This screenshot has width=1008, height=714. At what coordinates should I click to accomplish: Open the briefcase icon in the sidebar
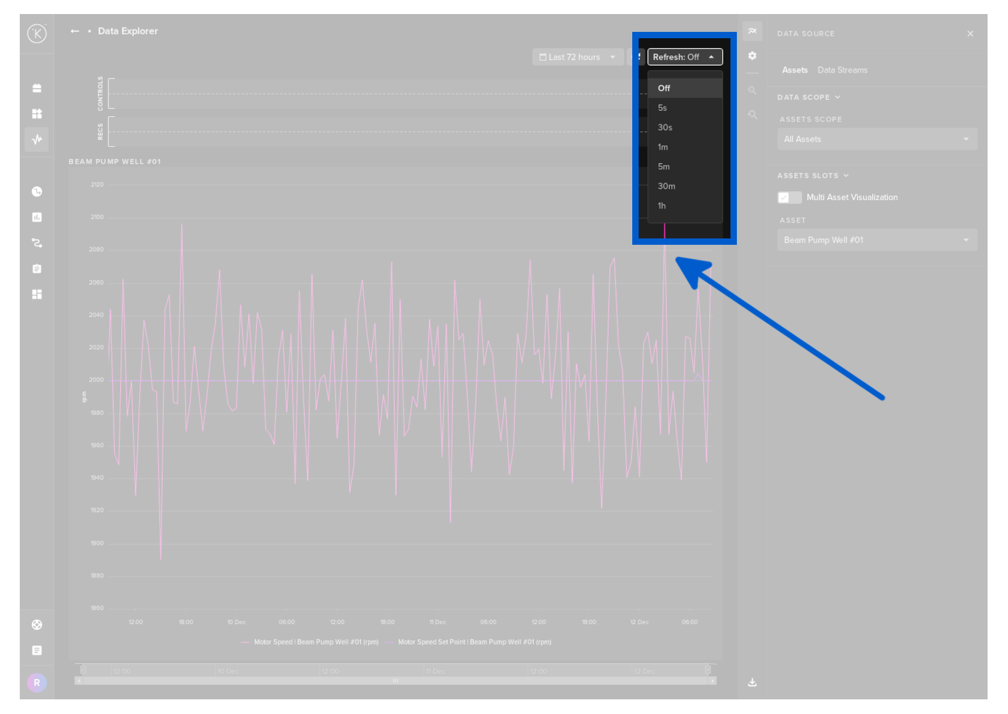pyautogui.click(x=37, y=88)
